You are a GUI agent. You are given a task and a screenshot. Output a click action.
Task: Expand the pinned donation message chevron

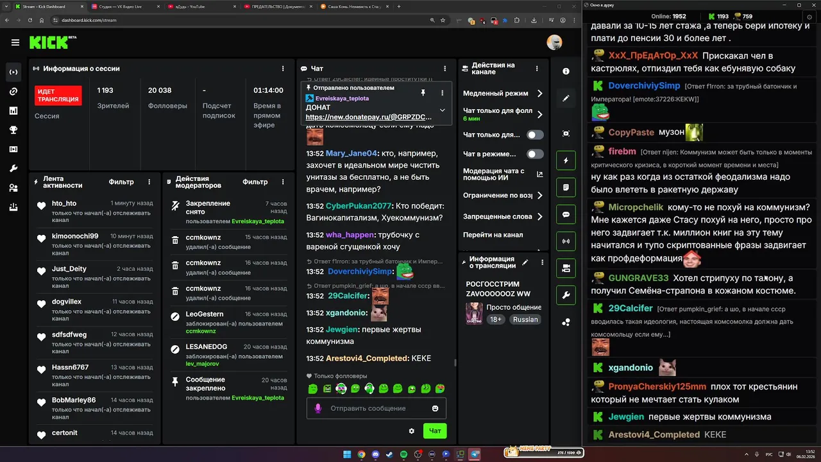[x=442, y=110]
